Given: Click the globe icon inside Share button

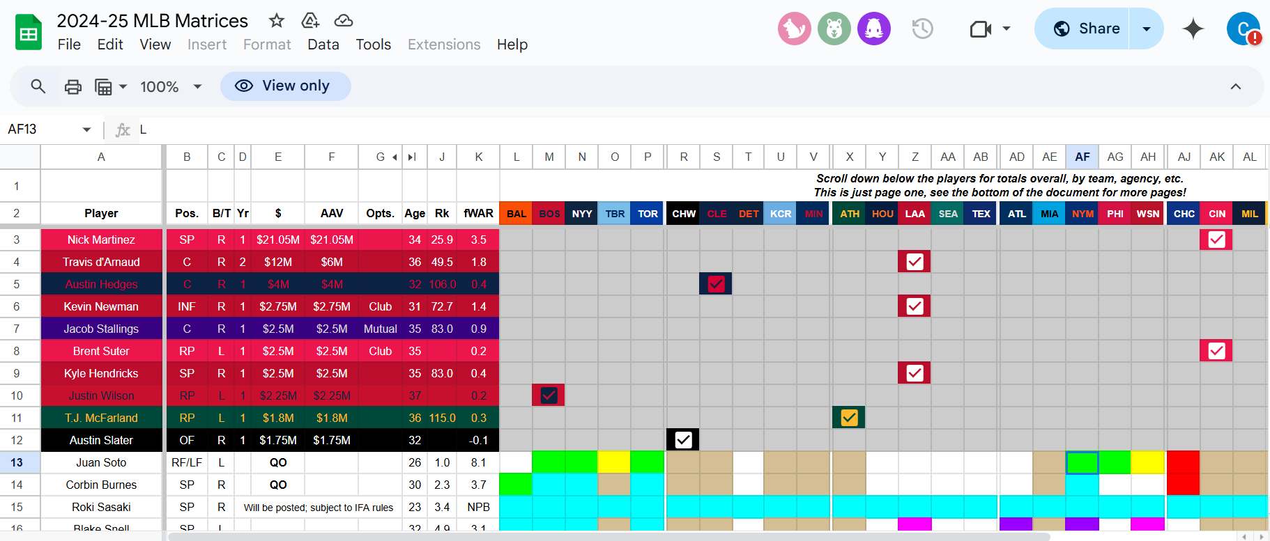Looking at the screenshot, I should tap(1062, 29).
